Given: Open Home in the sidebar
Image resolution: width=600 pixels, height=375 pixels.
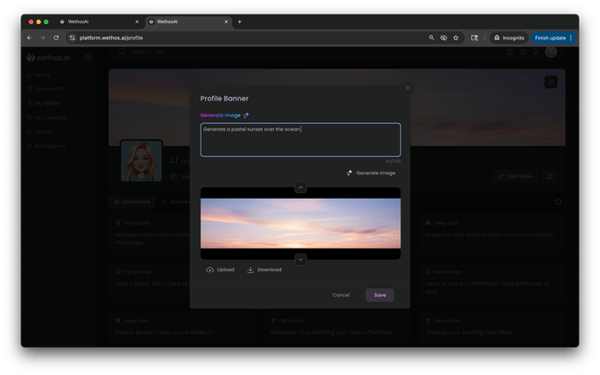Looking at the screenshot, I should [x=39, y=74].
